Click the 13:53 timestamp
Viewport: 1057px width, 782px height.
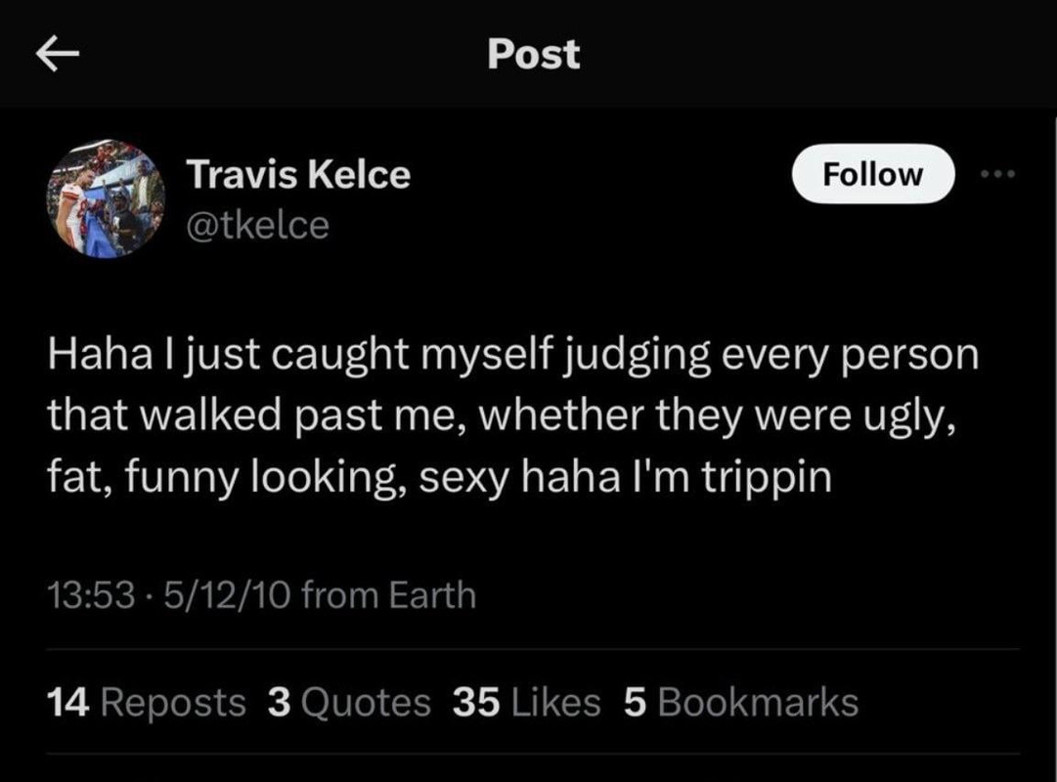point(91,594)
